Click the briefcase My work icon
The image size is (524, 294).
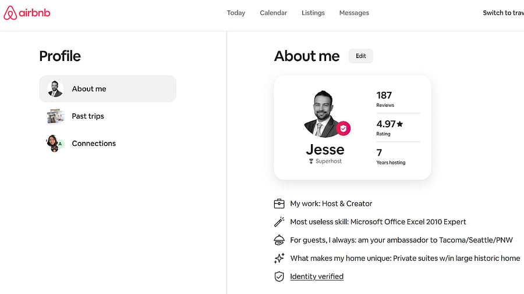(x=279, y=203)
